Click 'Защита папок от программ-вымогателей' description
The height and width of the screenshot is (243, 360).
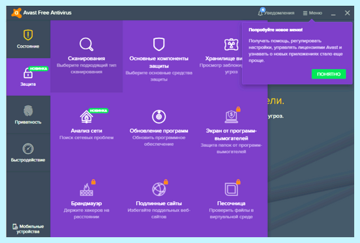pyautogui.click(x=231, y=148)
